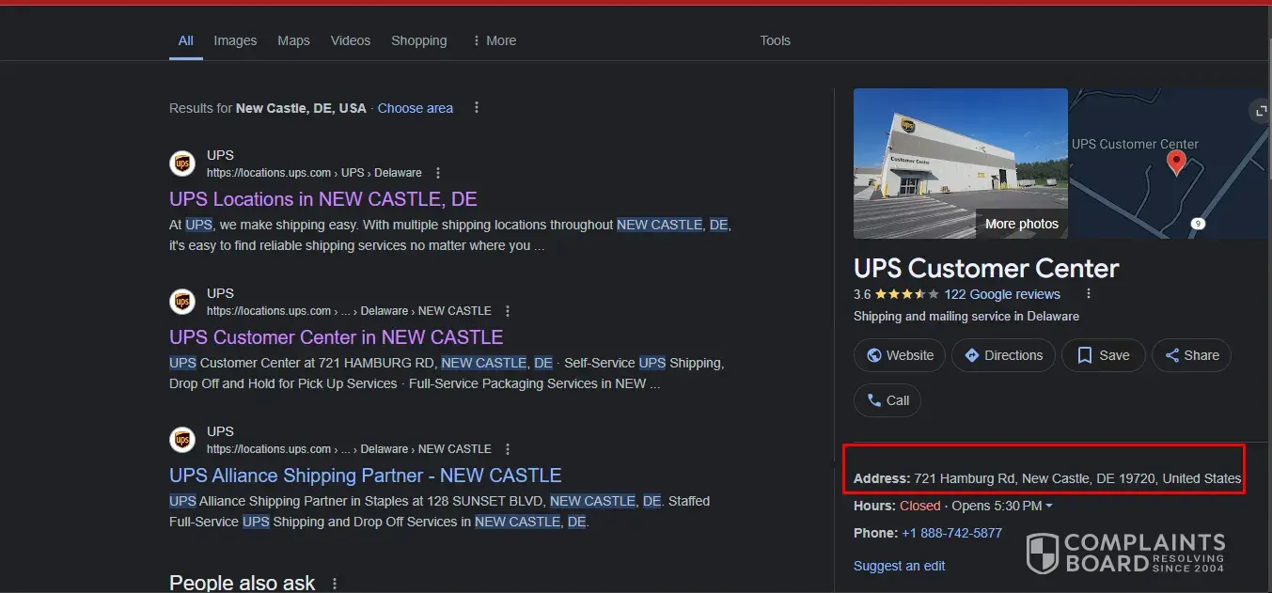Screen dimensions: 1272x593
Task: Click three-dot menu beside Google reviews
Action: (x=1089, y=294)
